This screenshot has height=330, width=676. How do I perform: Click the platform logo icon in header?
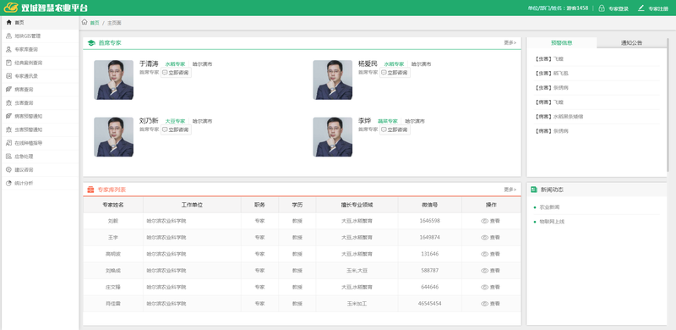click(11, 8)
